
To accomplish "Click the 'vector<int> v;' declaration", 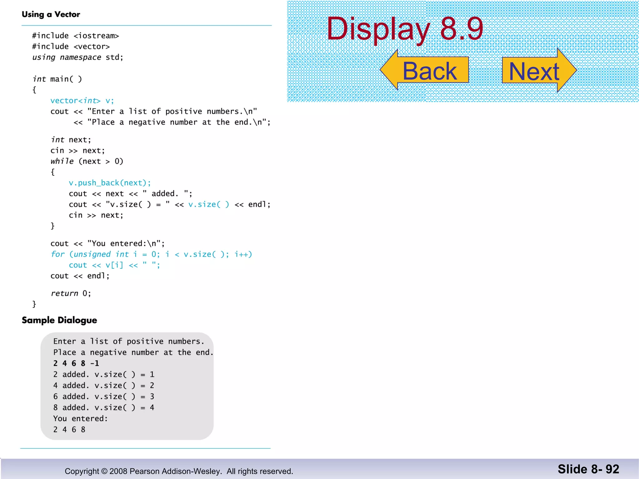I will 82,101.
